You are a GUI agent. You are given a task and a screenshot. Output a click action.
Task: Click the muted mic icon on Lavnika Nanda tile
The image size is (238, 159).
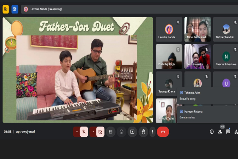point(178,22)
